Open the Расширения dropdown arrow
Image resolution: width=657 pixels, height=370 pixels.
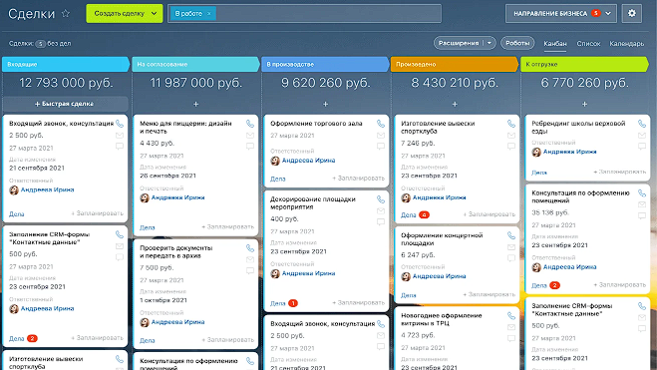(x=490, y=43)
